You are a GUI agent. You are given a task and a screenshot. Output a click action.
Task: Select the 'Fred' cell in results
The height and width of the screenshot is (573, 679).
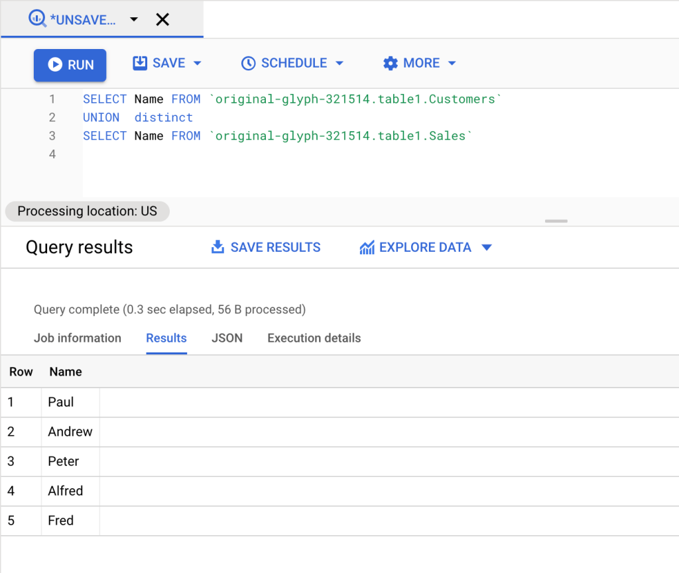[x=70, y=521]
